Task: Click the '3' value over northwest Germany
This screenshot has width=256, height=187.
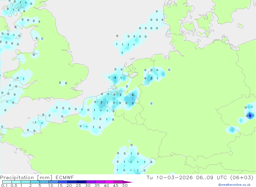Action: pos(151,78)
